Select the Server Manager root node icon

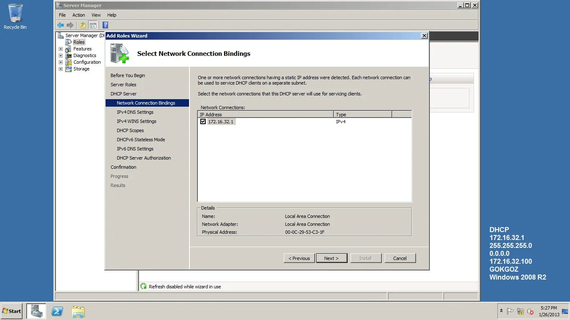(61, 35)
